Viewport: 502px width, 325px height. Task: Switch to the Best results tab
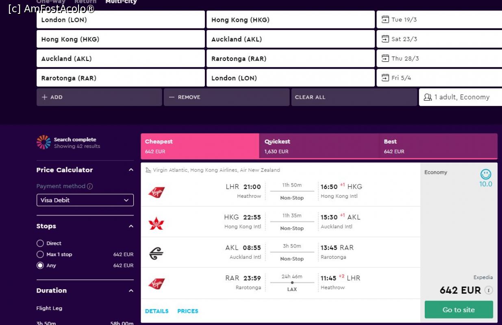(438, 146)
